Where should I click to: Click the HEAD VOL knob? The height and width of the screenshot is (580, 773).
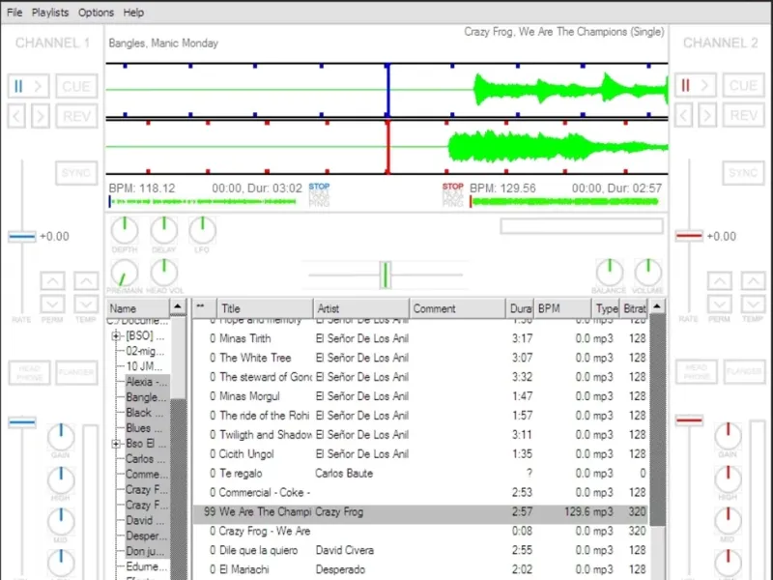[163, 273]
